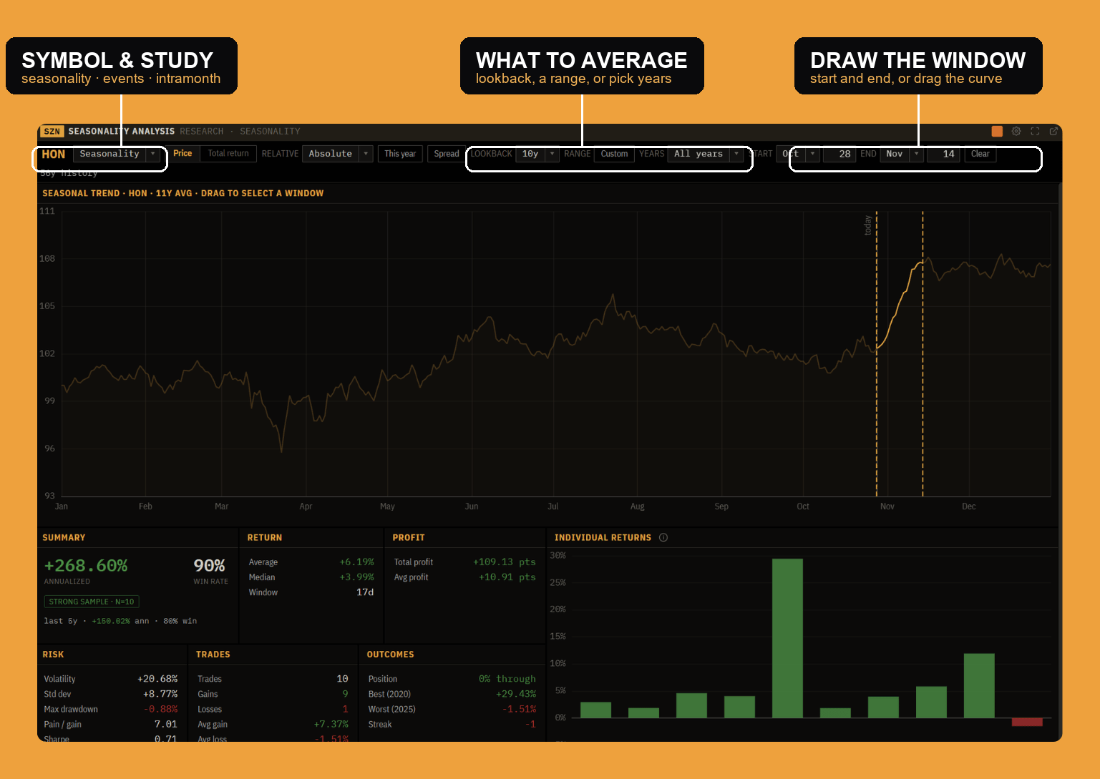
Task: Open the All years dropdown
Action: (705, 154)
